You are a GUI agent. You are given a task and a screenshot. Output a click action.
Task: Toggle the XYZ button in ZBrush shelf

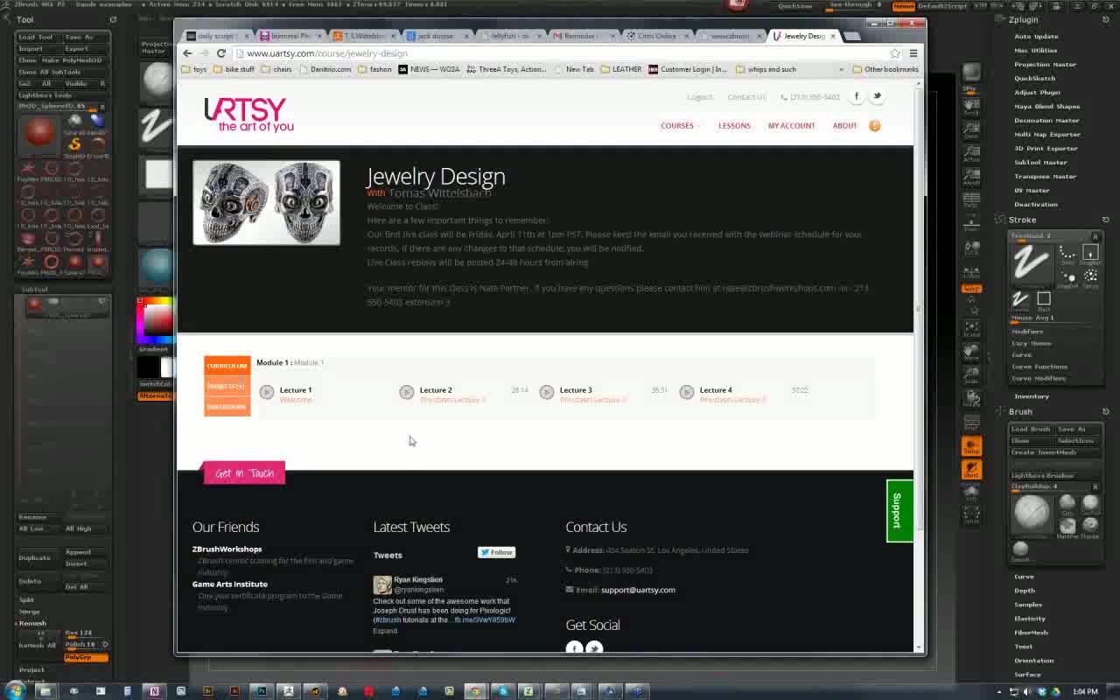[x=971, y=289]
